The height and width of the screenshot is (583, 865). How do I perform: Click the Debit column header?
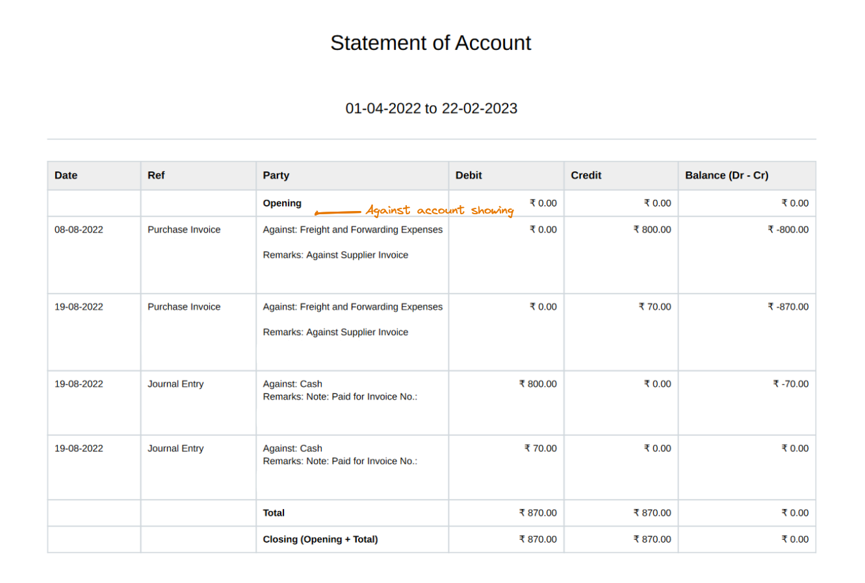[x=468, y=175]
